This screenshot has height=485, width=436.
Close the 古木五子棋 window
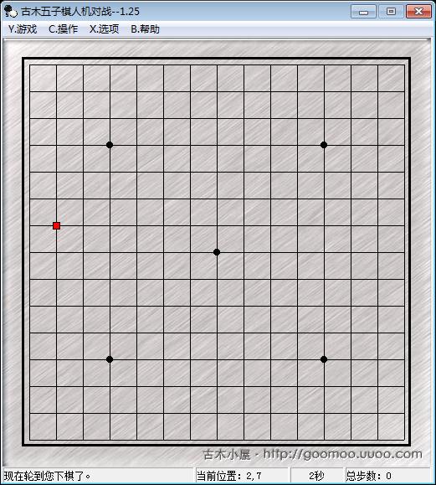click(x=418, y=12)
